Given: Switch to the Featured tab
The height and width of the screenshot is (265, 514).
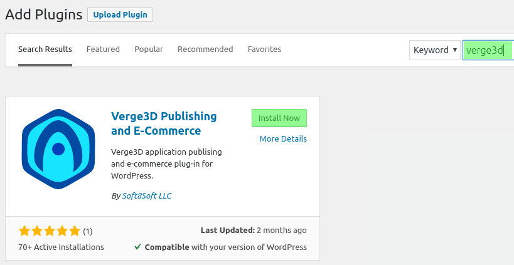Looking at the screenshot, I should pos(103,49).
